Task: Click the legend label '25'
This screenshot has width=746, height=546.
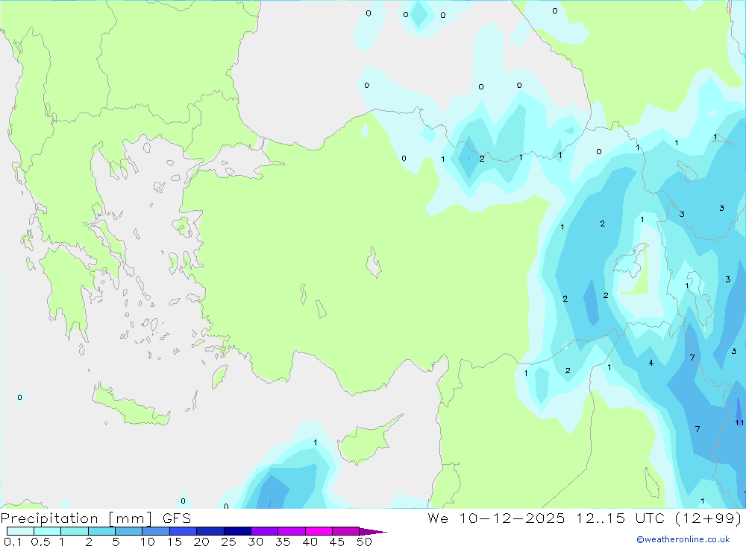Action: tap(228, 542)
